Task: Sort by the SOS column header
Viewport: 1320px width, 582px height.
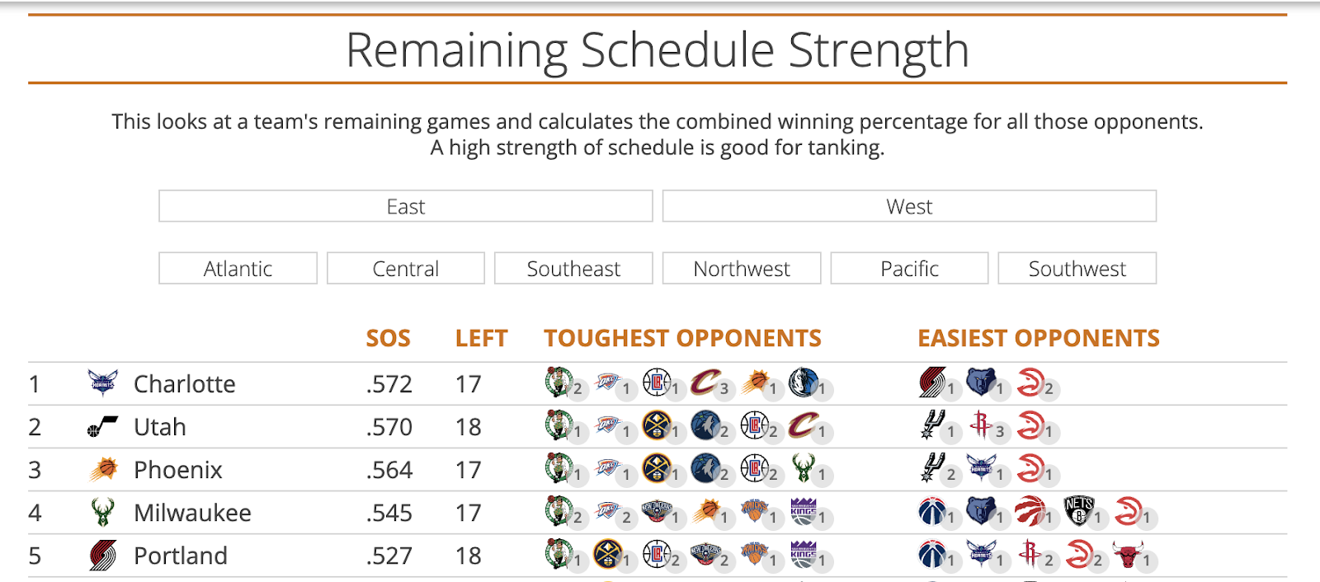Action: point(389,338)
